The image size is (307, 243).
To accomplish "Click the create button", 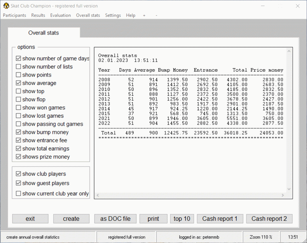I will 71,218.
